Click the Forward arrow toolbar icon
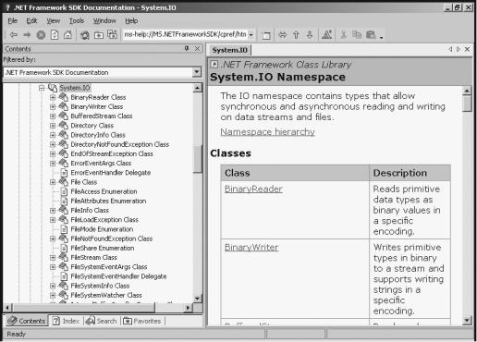 [x=27, y=35]
